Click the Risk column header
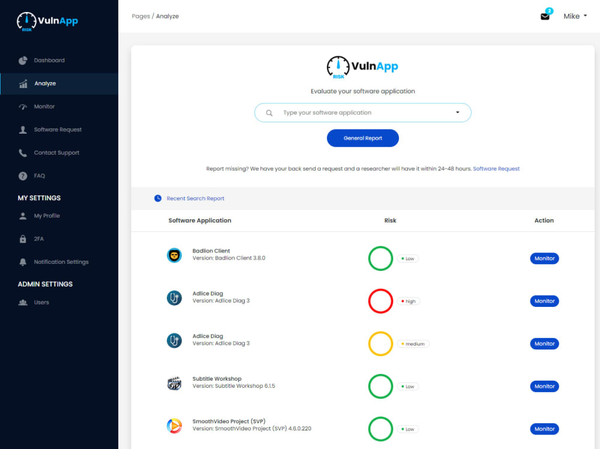Screen dimensions: 600x449 390,221
